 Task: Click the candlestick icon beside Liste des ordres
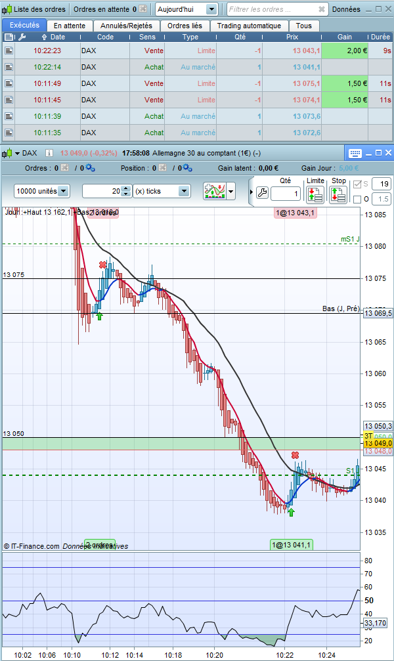coord(7,9)
